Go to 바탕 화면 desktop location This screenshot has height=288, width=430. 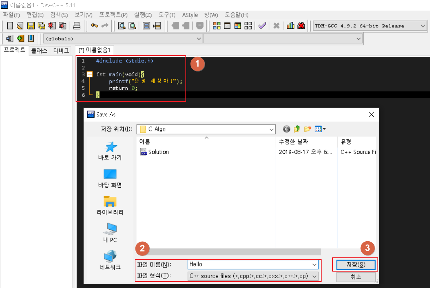coord(110,178)
